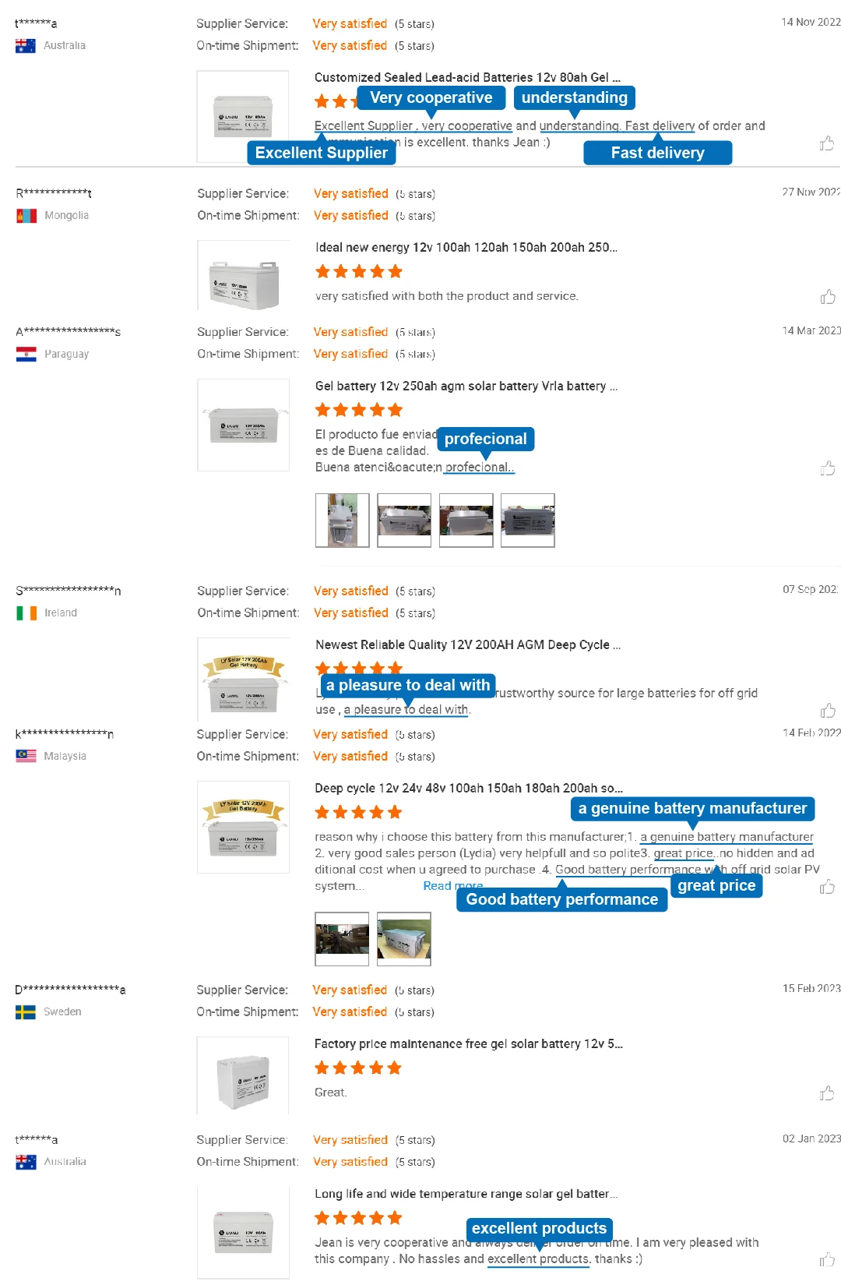Mark the Paraguay review as helpful
This screenshot has width=841, height=1285.
click(x=827, y=468)
